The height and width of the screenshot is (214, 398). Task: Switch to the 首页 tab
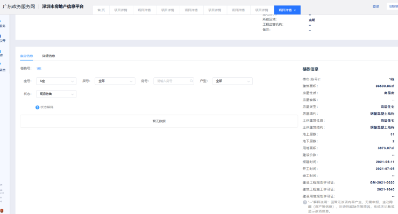coord(101,10)
